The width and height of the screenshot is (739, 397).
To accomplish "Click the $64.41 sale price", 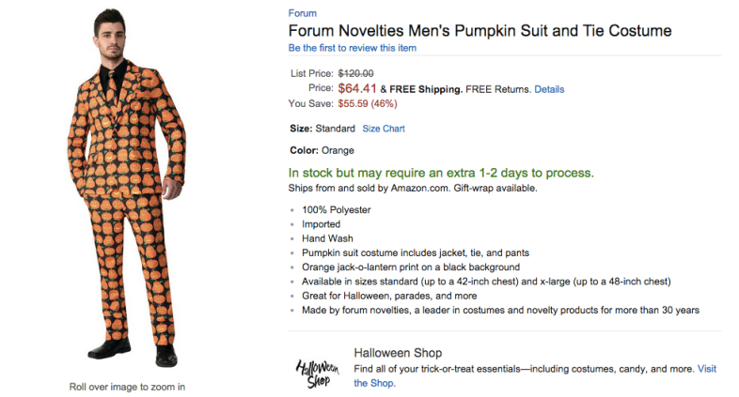I will click(x=357, y=88).
